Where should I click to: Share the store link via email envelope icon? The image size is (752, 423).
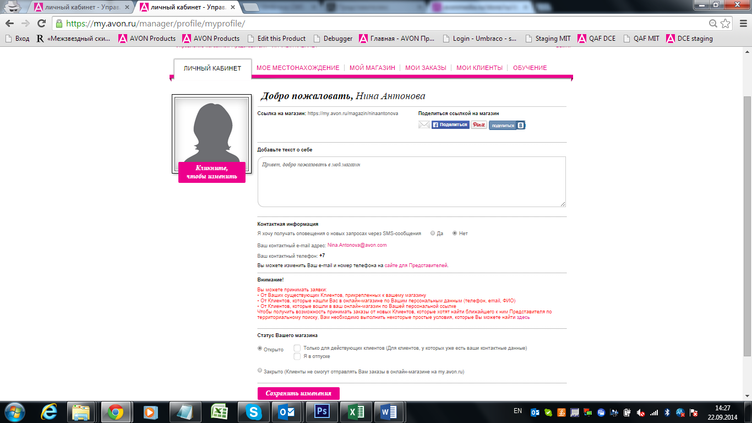(x=424, y=125)
